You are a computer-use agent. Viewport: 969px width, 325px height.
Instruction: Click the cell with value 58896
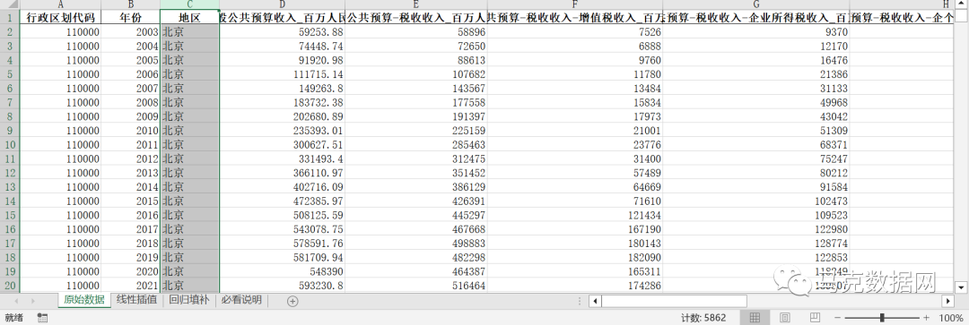click(x=416, y=31)
